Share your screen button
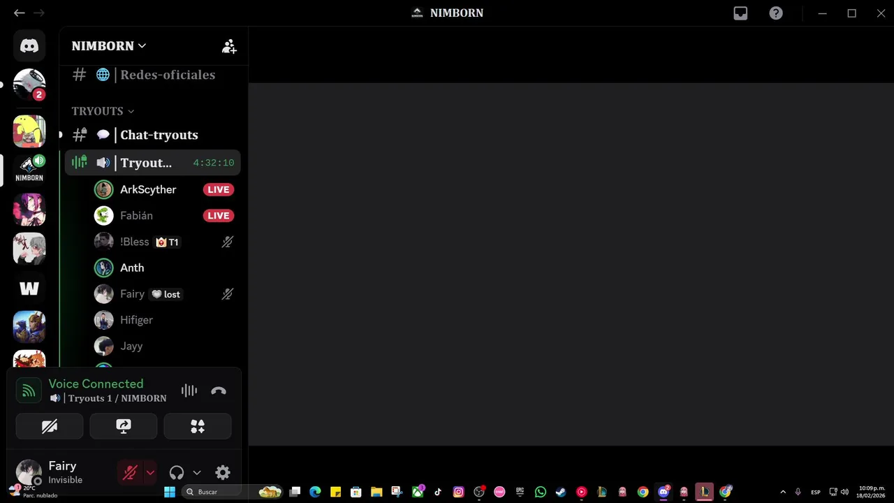This screenshot has height=503, width=894. [124, 426]
